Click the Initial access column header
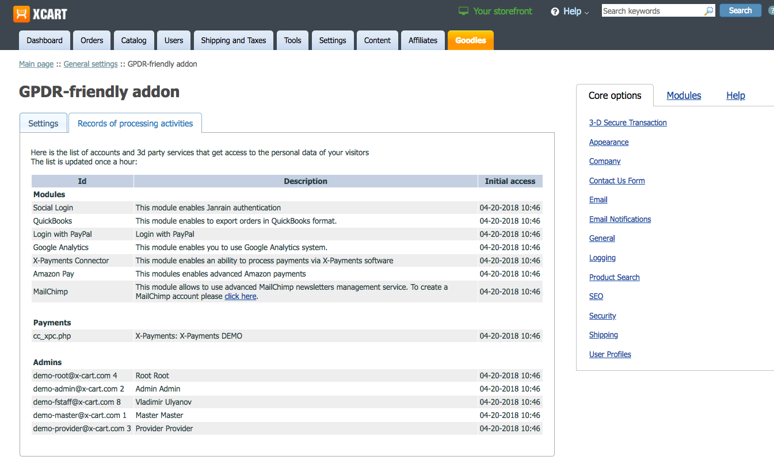Screen dimensions: 774x464 pyautogui.click(x=510, y=181)
